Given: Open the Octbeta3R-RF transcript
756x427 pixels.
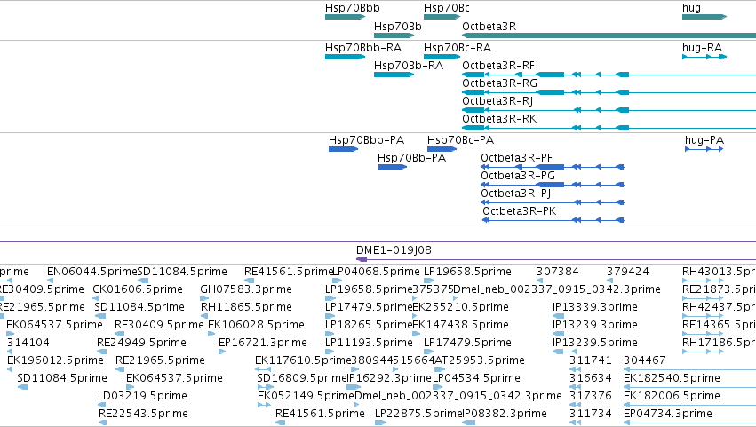Looking at the screenshot, I should [x=609, y=75].
